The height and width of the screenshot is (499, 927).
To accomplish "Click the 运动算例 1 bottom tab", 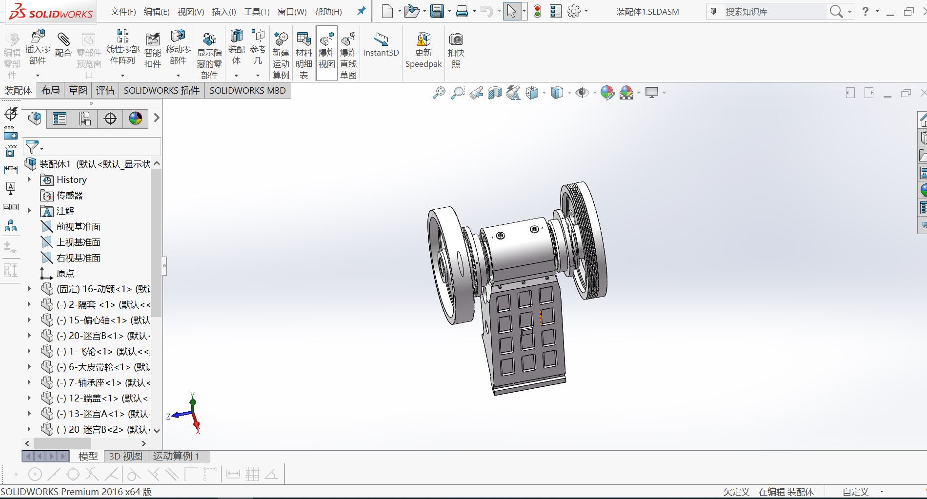I will tap(176, 456).
